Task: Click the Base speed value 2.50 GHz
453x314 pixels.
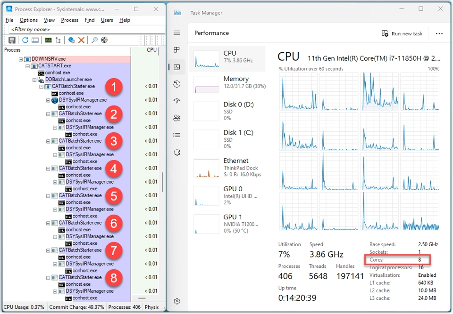Action: 428,244
